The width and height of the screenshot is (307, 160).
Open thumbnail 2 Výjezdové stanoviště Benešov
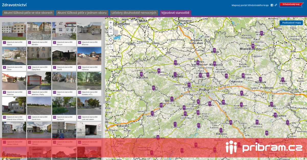[39, 34]
